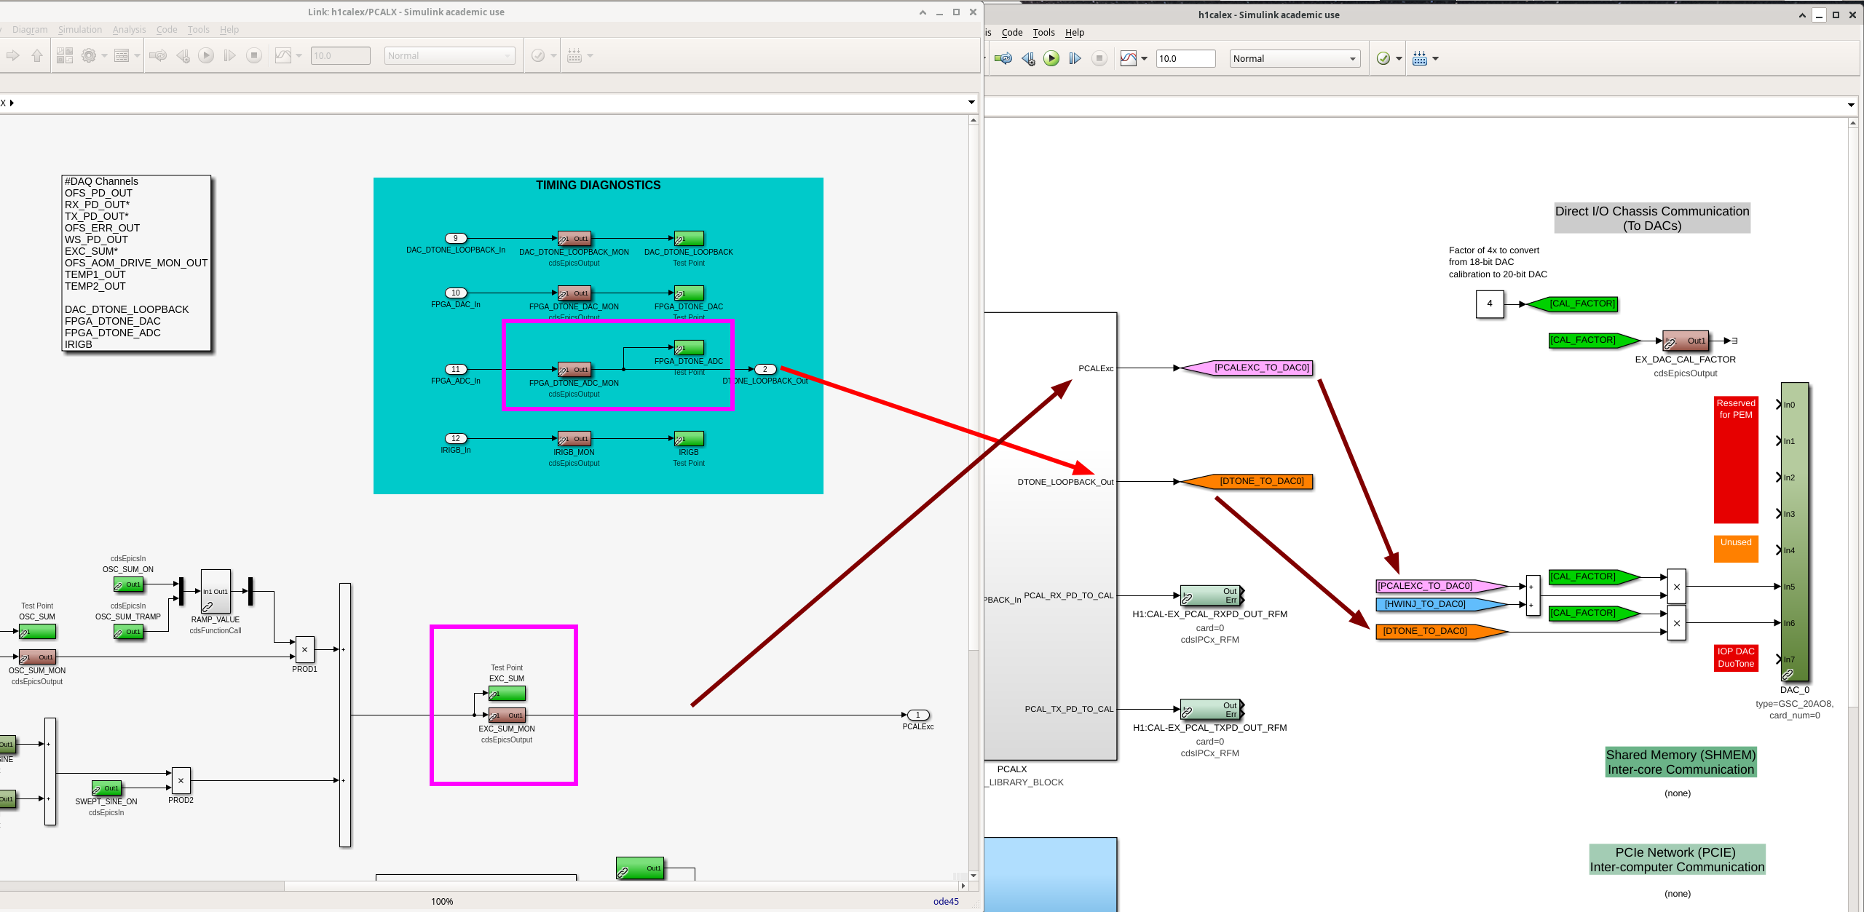The image size is (1864, 912).
Task: Click the Model Advisor checkmark icon
Action: click(1383, 58)
